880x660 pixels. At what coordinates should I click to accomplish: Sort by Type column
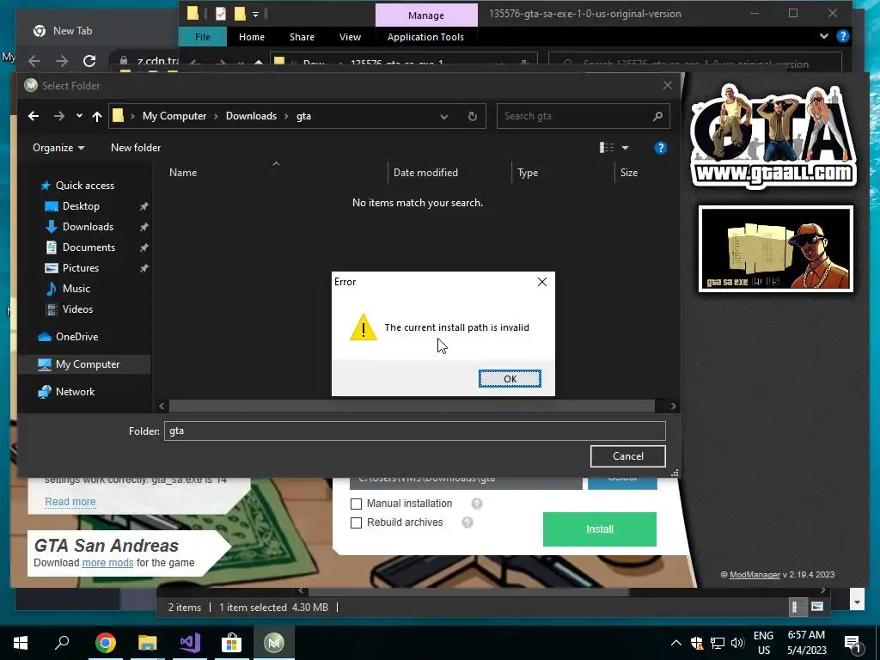528,173
